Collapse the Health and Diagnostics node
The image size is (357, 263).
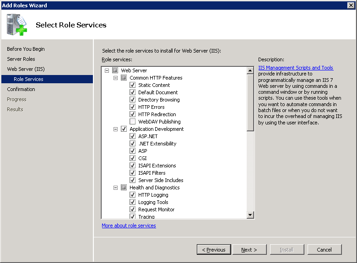(115, 188)
